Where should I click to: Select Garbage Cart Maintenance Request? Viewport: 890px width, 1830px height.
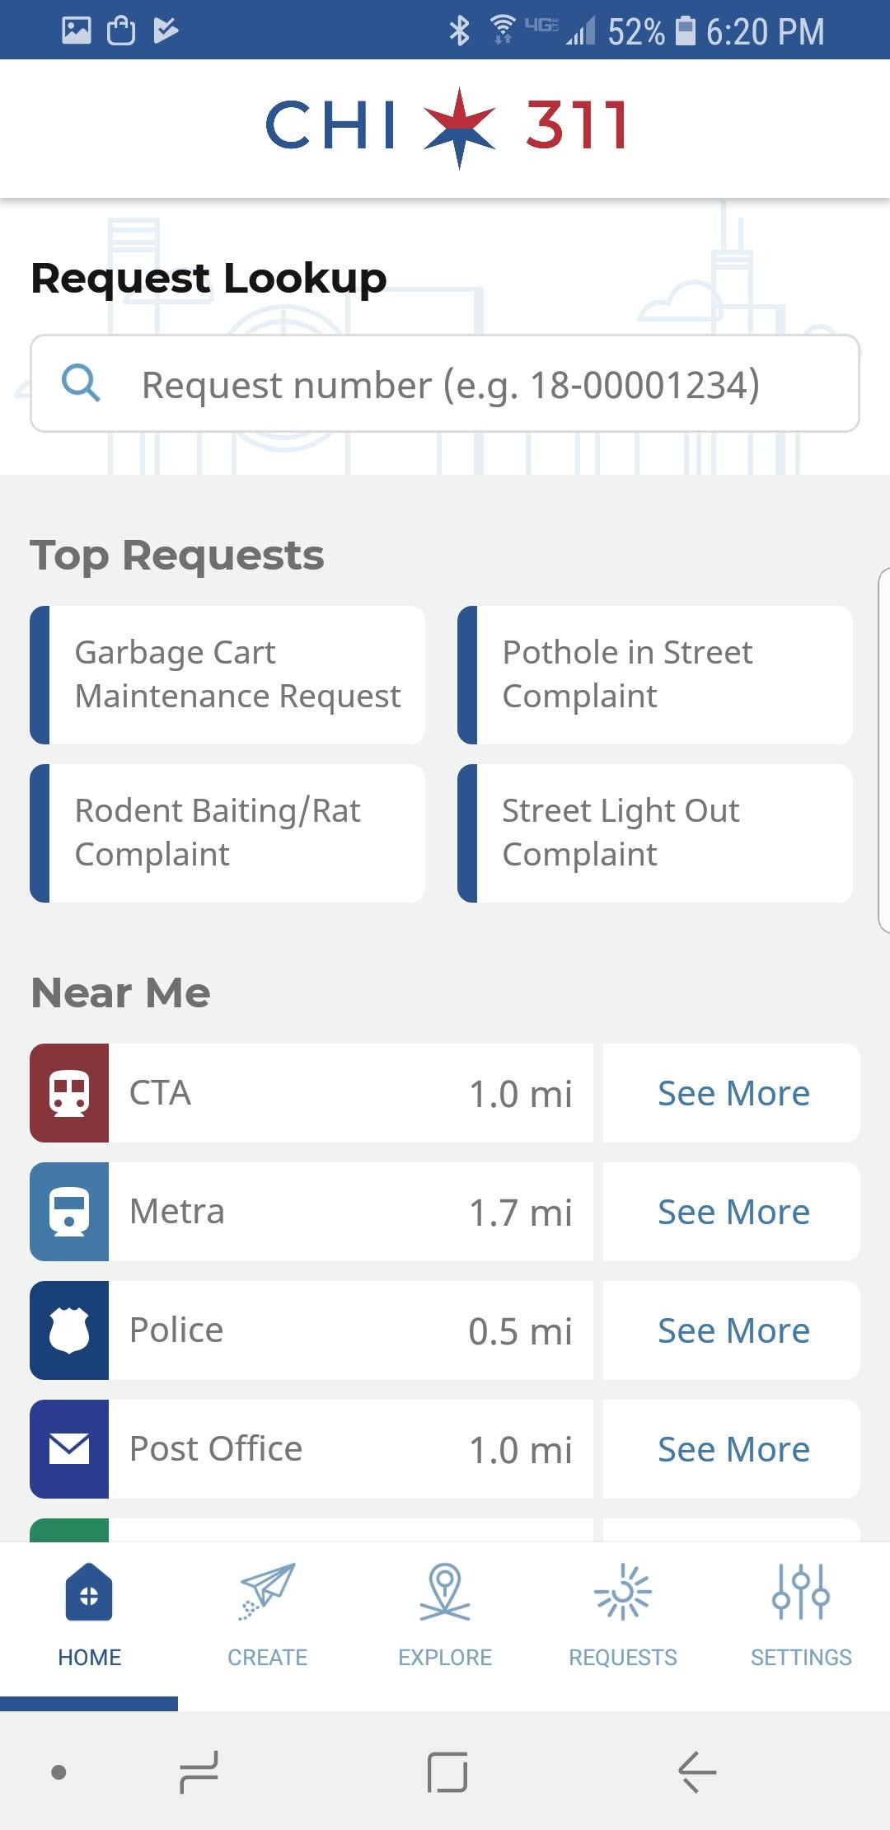click(227, 675)
